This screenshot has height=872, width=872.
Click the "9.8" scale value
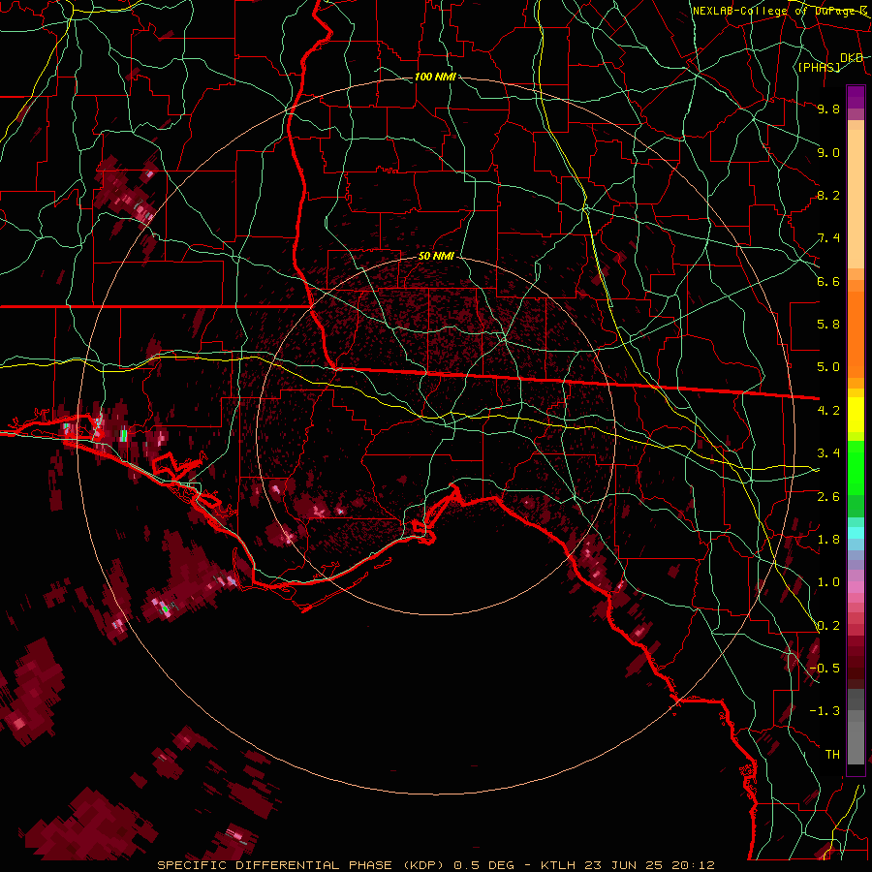tap(828, 109)
